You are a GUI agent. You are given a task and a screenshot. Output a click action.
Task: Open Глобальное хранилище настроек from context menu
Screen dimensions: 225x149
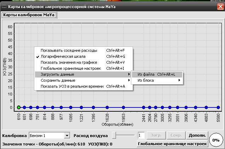tap(71, 68)
